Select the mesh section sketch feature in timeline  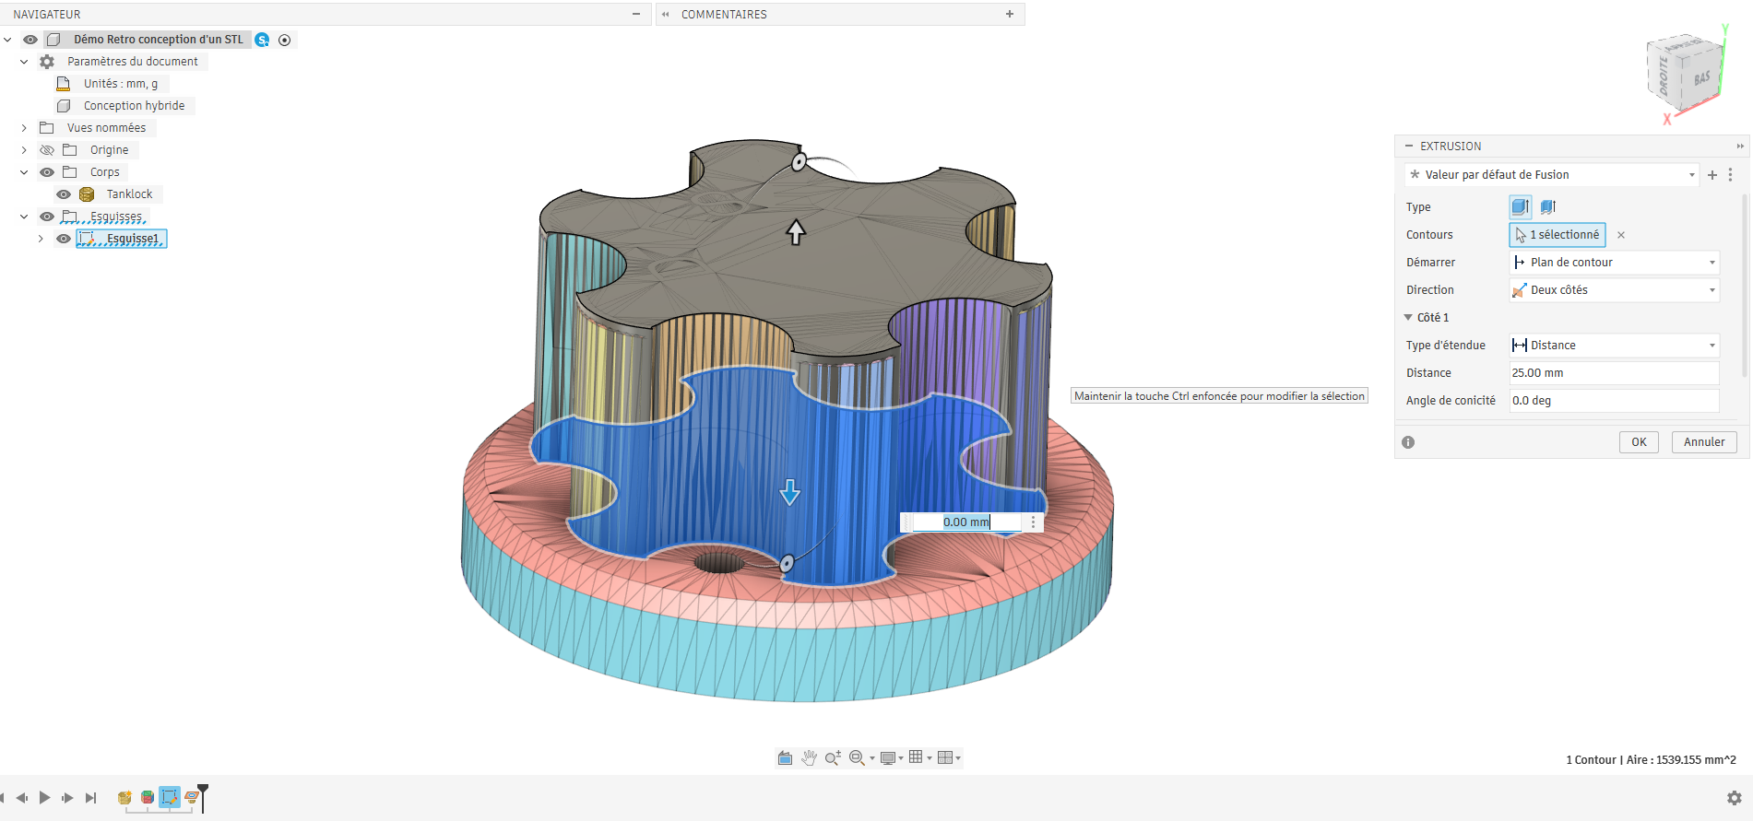tap(192, 798)
